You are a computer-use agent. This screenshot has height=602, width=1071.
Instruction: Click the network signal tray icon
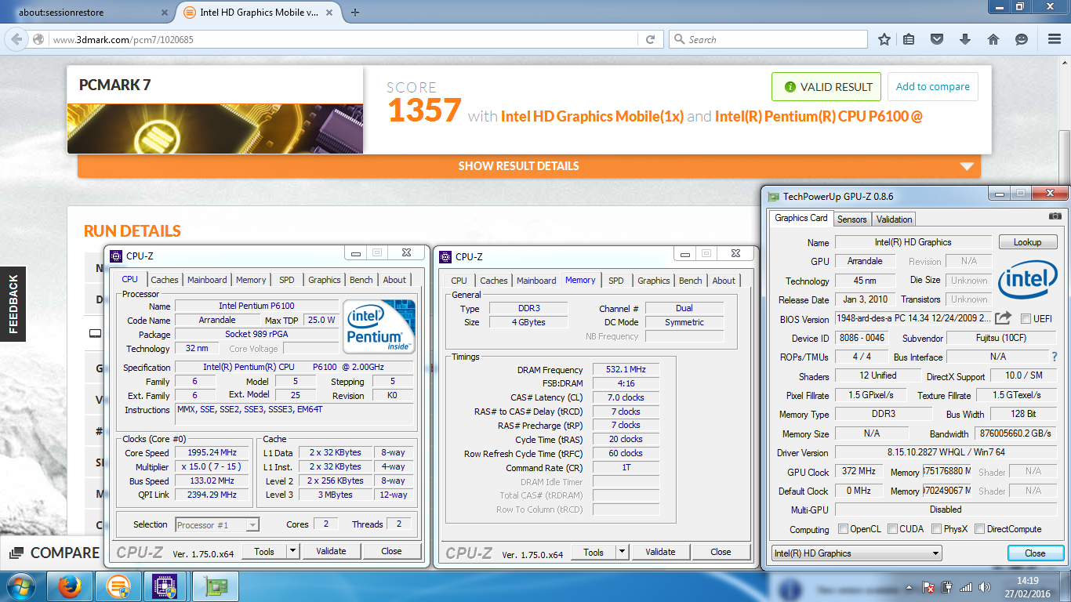pos(966,587)
